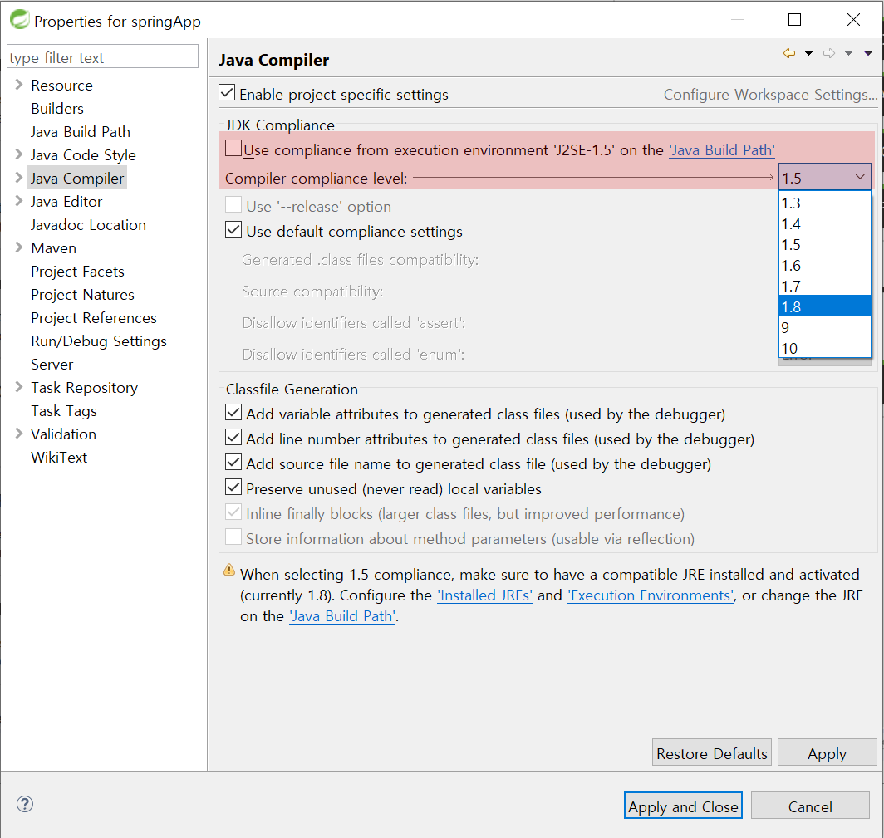Toggle Use '--release' option checkbox
This screenshot has height=838, width=884.
[x=233, y=204]
